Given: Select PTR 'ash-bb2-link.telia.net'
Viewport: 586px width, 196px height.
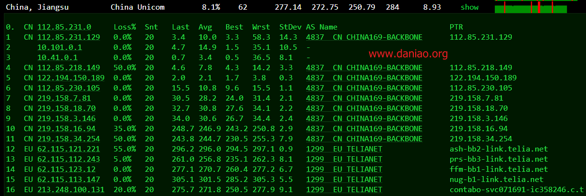Looking at the screenshot, I should (x=499, y=149).
